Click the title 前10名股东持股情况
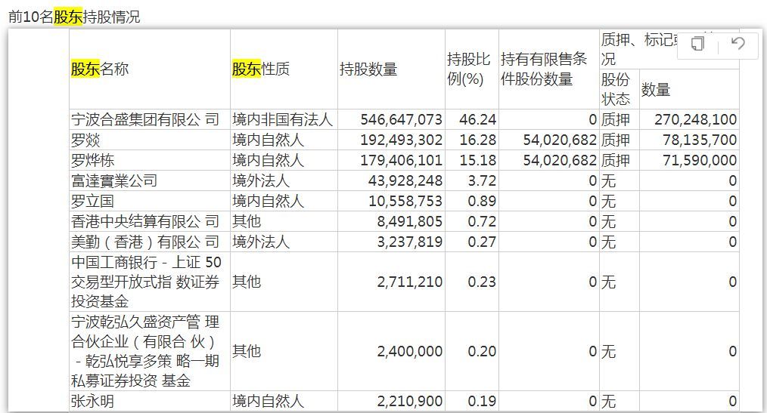 [74, 17]
